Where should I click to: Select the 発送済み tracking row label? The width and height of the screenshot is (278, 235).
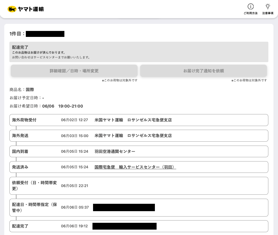click(20, 167)
